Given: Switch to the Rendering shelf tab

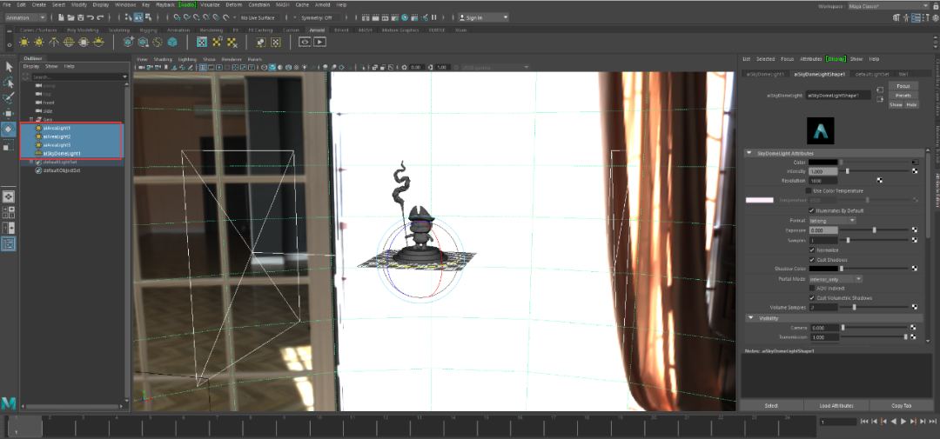Looking at the screenshot, I should 211,30.
